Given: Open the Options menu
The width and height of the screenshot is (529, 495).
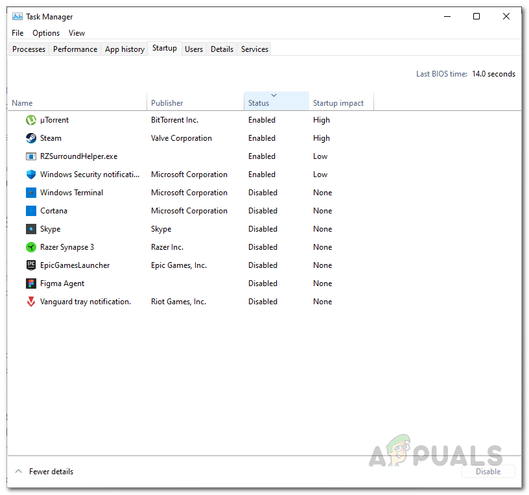Looking at the screenshot, I should click(45, 32).
